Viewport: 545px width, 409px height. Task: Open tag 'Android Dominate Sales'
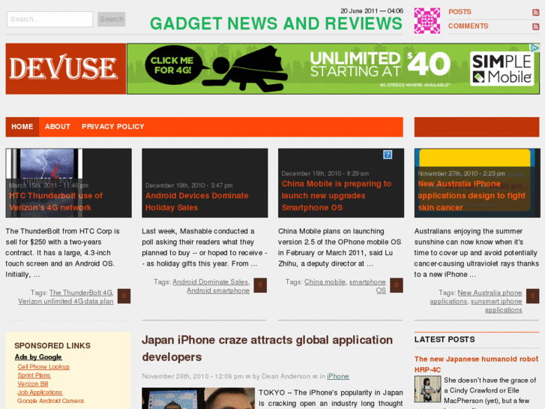click(x=211, y=282)
